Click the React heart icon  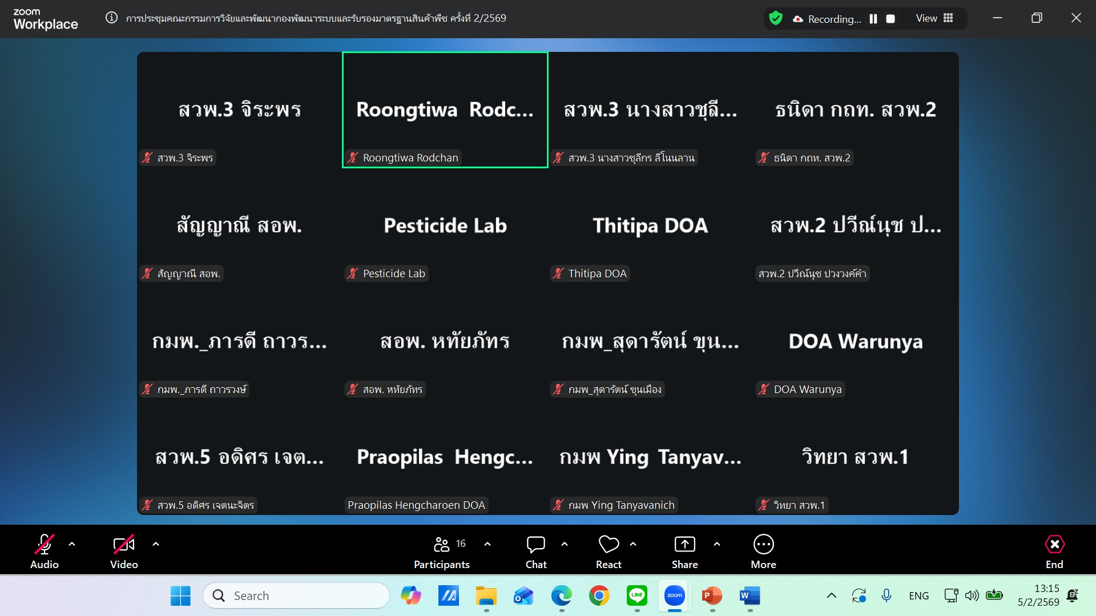609,545
